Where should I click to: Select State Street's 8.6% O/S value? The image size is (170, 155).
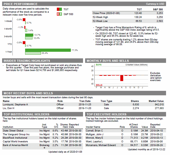(55, 131)
